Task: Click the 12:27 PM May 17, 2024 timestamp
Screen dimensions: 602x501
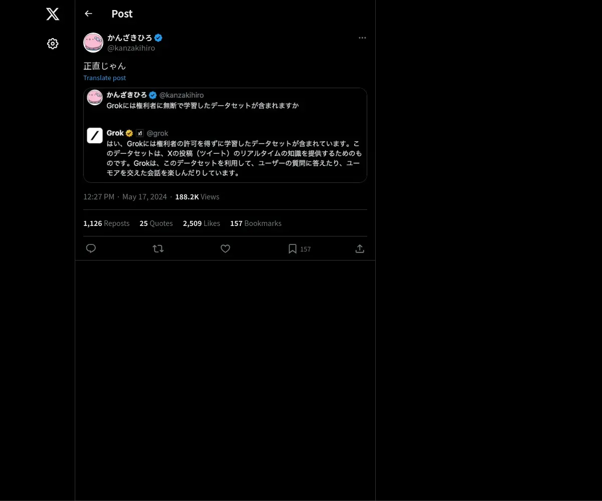Action: 125,197
